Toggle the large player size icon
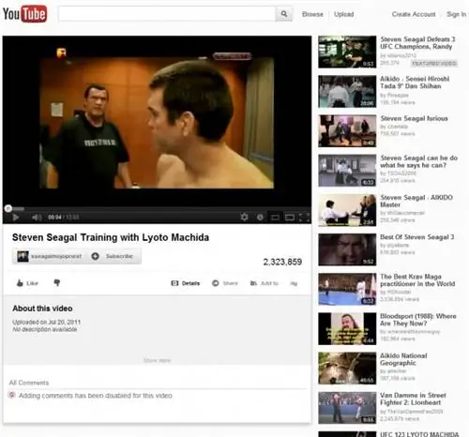The image size is (469, 437). tap(290, 217)
